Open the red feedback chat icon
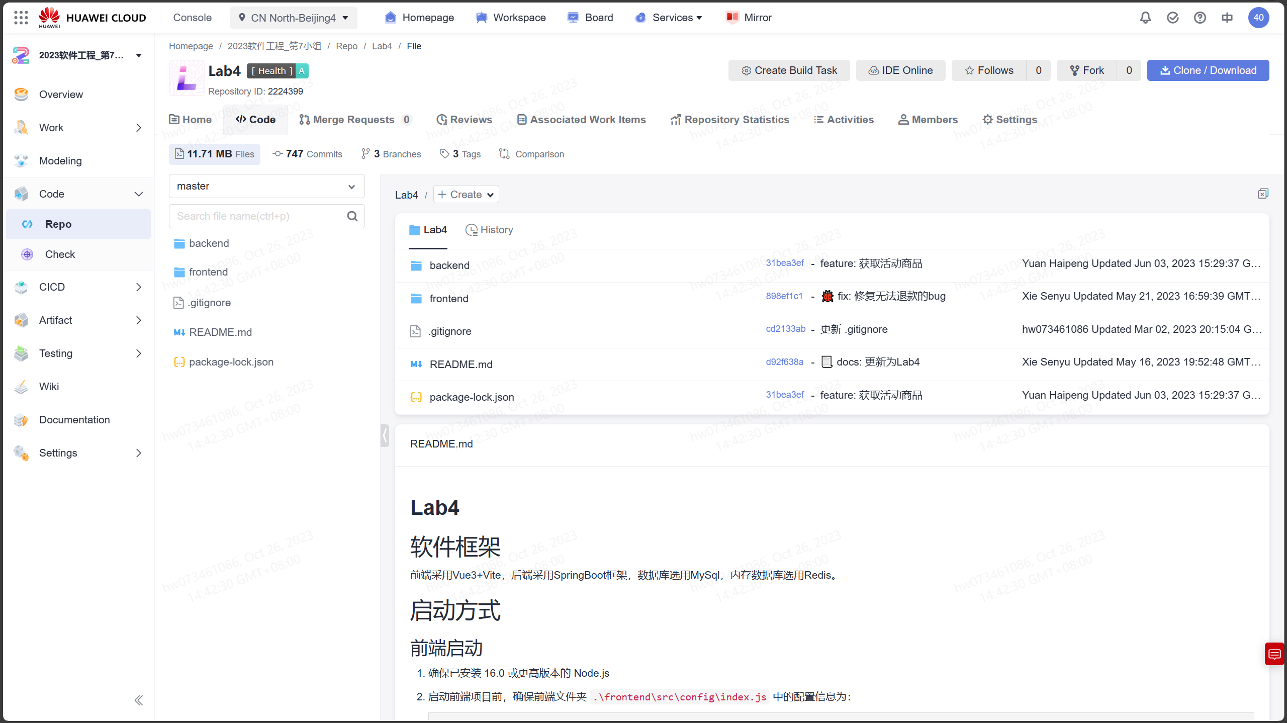Image resolution: width=1287 pixels, height=723 pixels. pos(1274,654)
